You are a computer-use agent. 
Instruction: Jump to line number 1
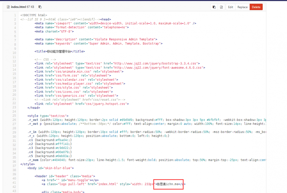coord(15,15)
